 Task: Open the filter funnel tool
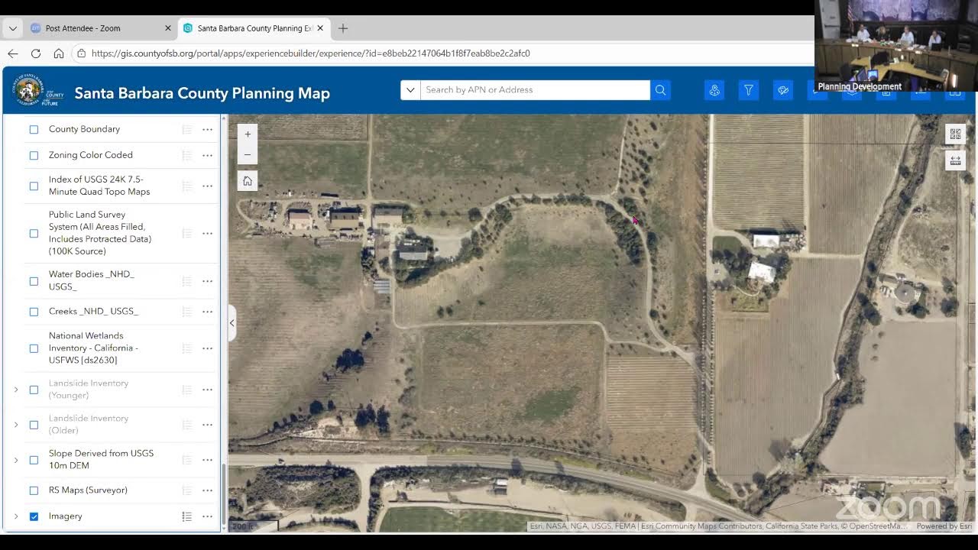click(749, 90)
